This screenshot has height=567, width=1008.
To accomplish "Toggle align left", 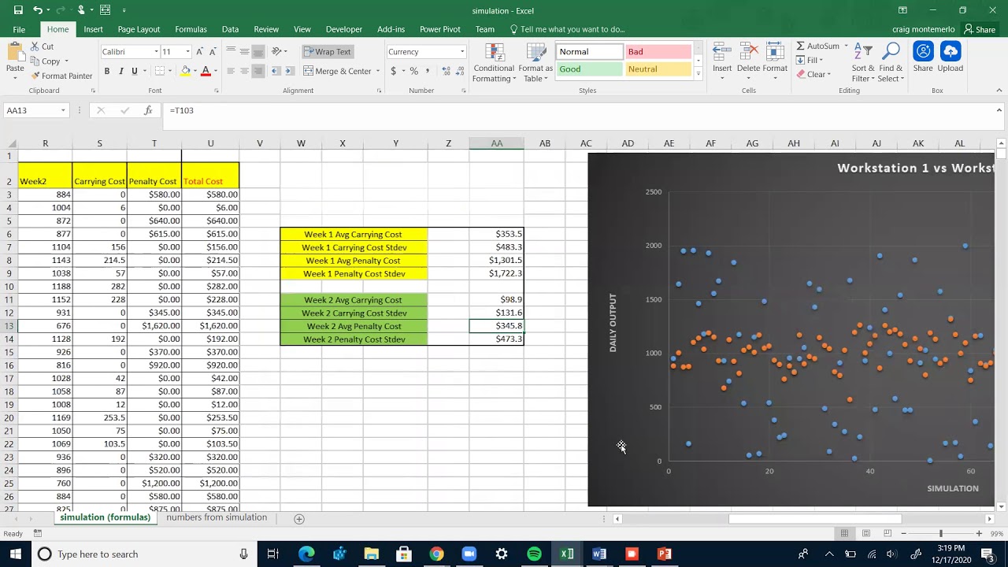I will [x=231, y=71].
